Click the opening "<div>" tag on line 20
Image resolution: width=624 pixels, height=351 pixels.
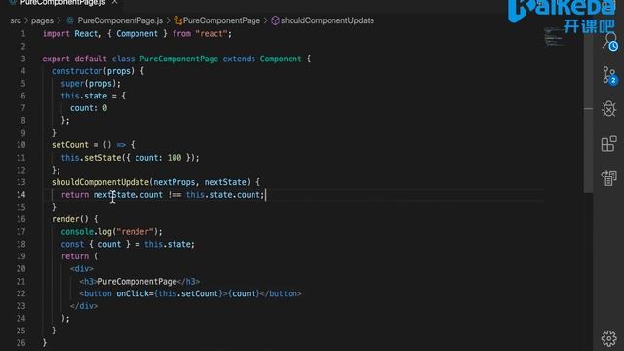pos(82,269)
